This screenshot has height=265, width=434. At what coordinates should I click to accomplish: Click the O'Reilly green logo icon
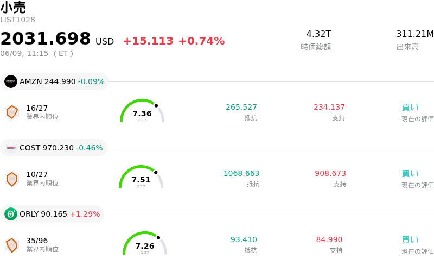click(11, 214)
